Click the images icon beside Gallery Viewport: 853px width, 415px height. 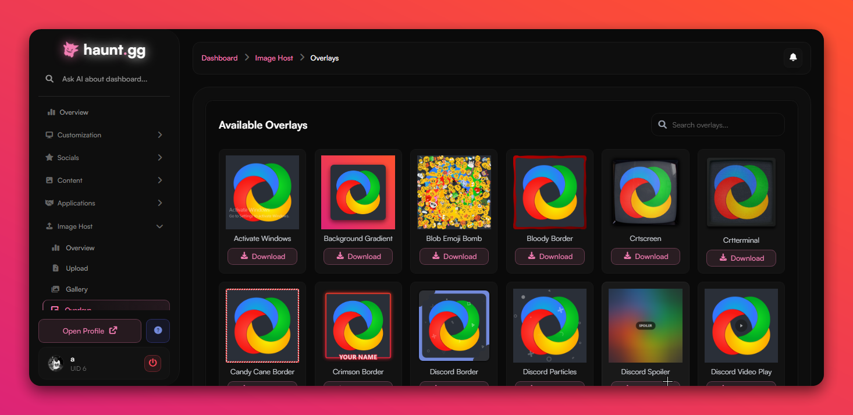click(x=56, y=289)
